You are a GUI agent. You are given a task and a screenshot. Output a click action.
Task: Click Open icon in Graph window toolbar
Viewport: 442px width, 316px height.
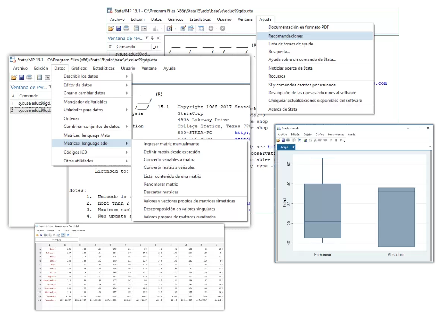pyautogui.click(x=278, y=140)
